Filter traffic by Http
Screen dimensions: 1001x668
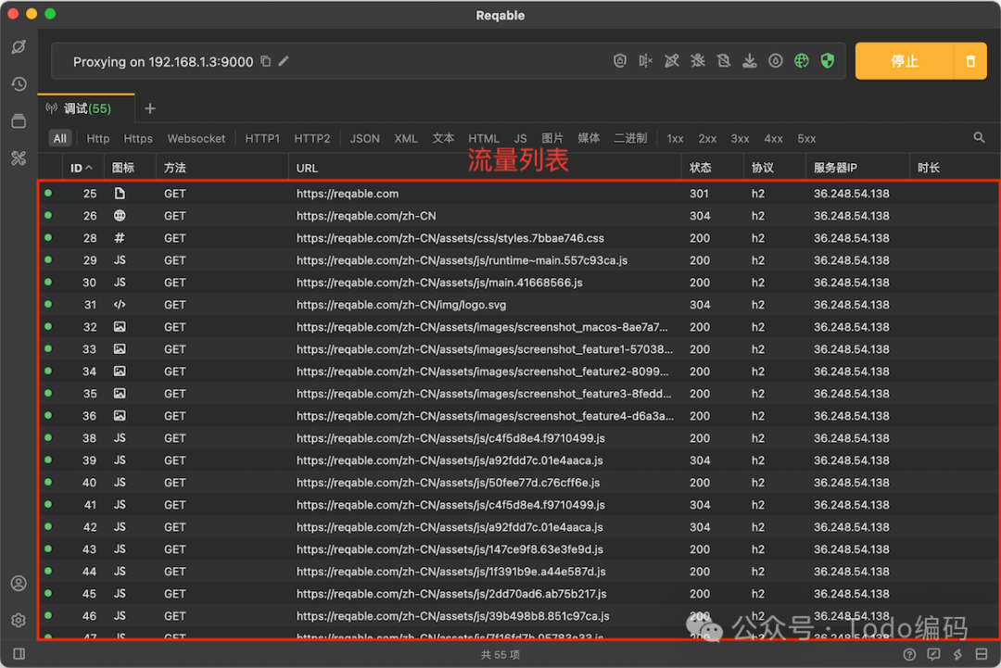(x=97, y=138)
